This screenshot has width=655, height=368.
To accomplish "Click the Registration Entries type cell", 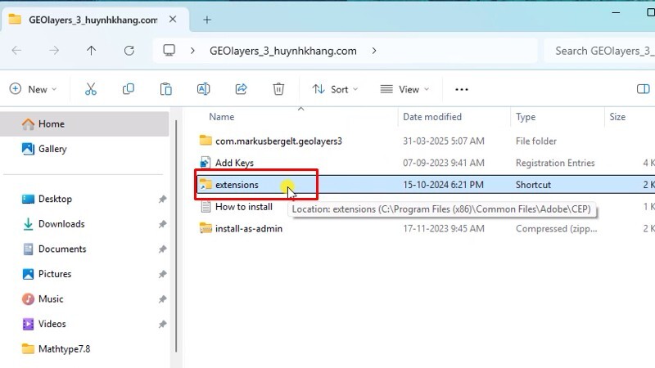I will coord(555,163).
